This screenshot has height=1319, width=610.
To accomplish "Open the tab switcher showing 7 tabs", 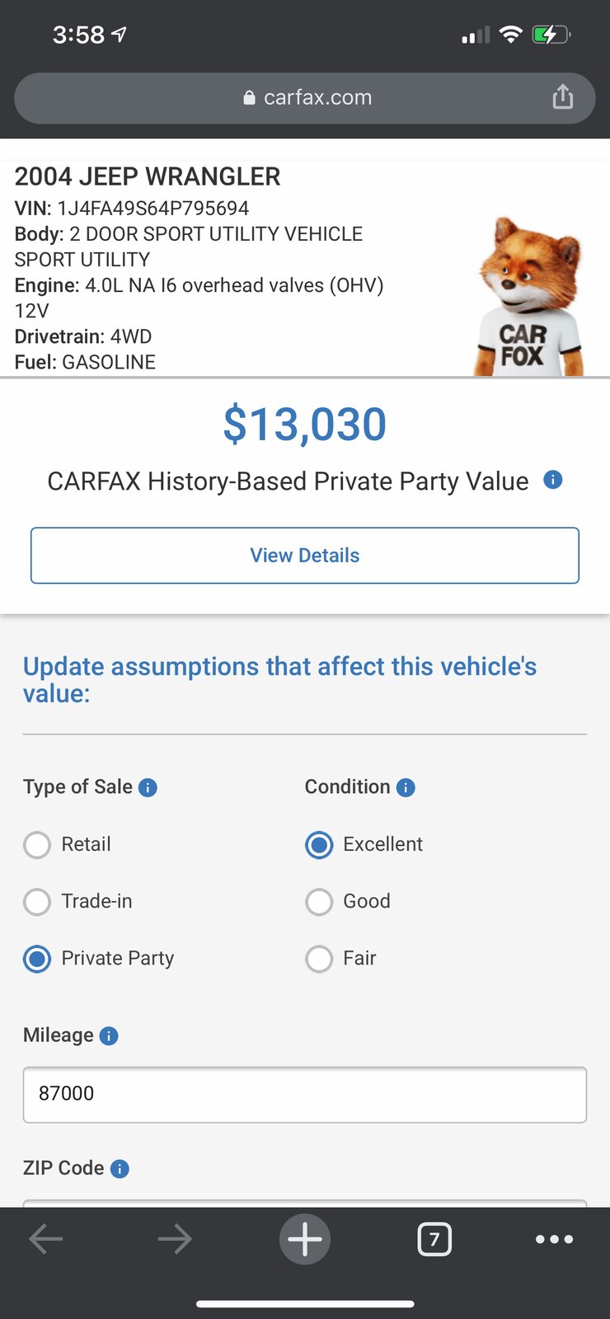I will (x=434, y=1239).
